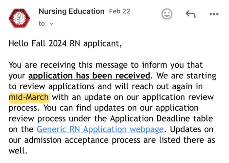229x163 pixels.
Task: Open the Generic RN Application webpage link
Action: [100, 129]
